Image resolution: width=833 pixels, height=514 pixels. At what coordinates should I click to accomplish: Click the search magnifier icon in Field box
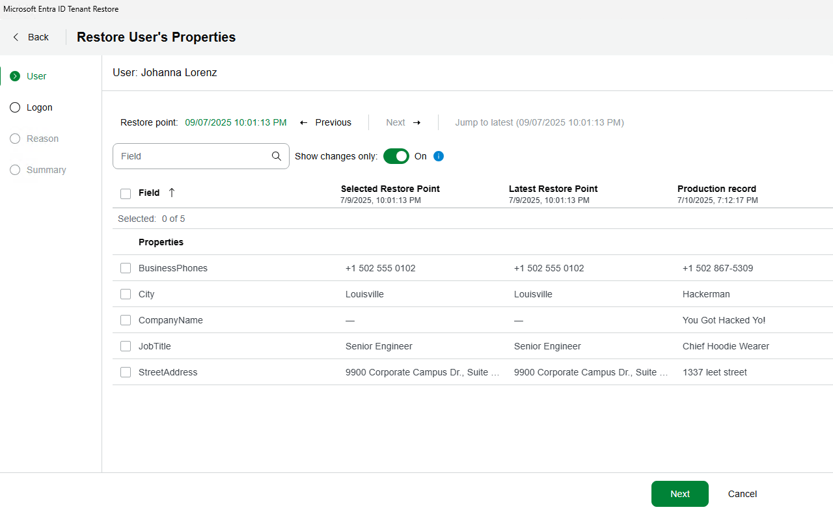point(277,156)
